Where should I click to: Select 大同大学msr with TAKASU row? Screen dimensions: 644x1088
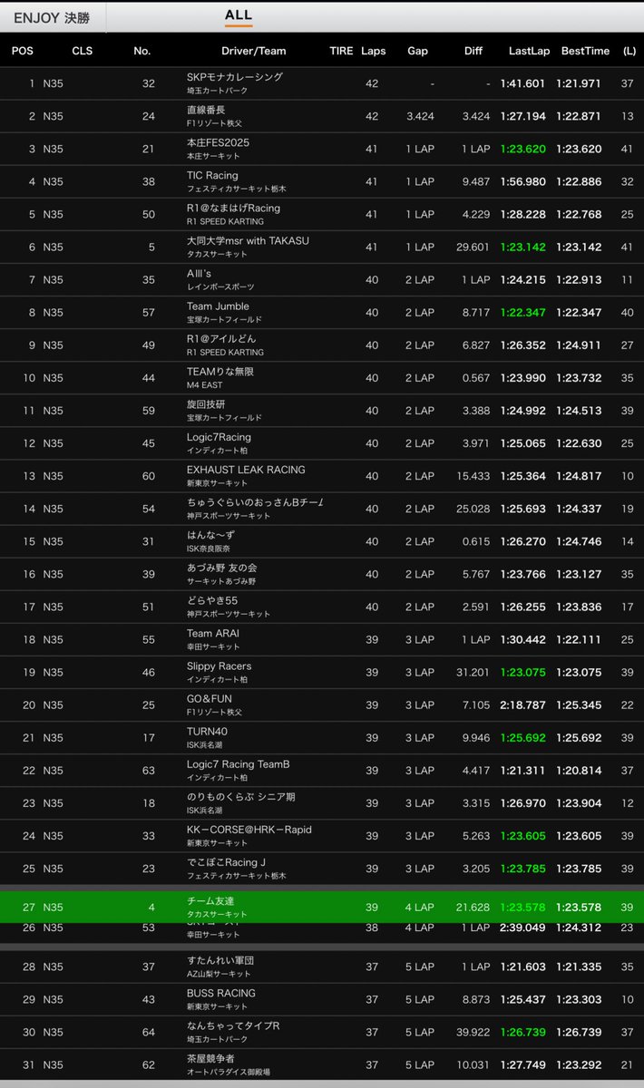322,247
